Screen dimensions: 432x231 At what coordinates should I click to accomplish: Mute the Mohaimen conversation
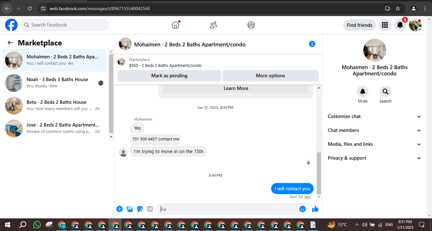pyautogui.click(x=363, y=92)
